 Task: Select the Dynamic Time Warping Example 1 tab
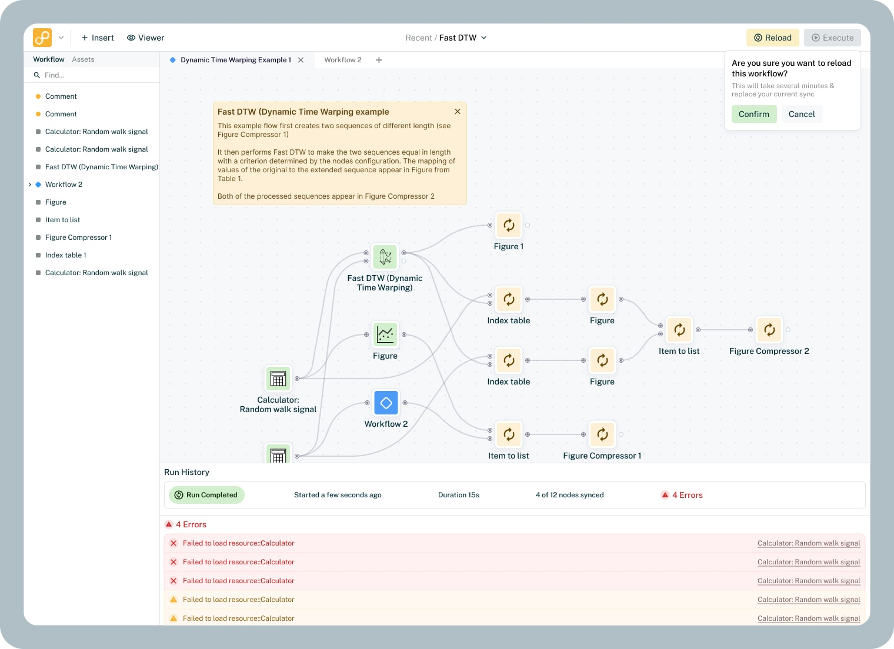235,60
